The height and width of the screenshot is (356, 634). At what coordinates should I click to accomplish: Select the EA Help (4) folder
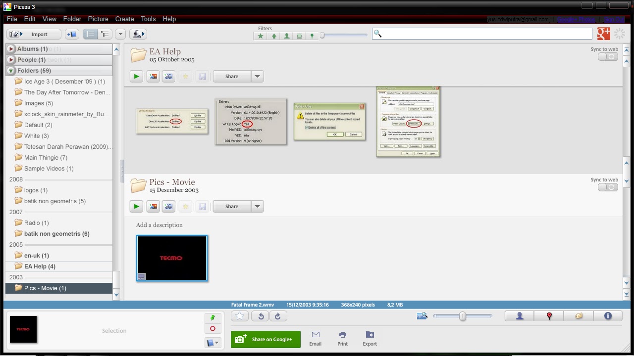coord(59,267)
